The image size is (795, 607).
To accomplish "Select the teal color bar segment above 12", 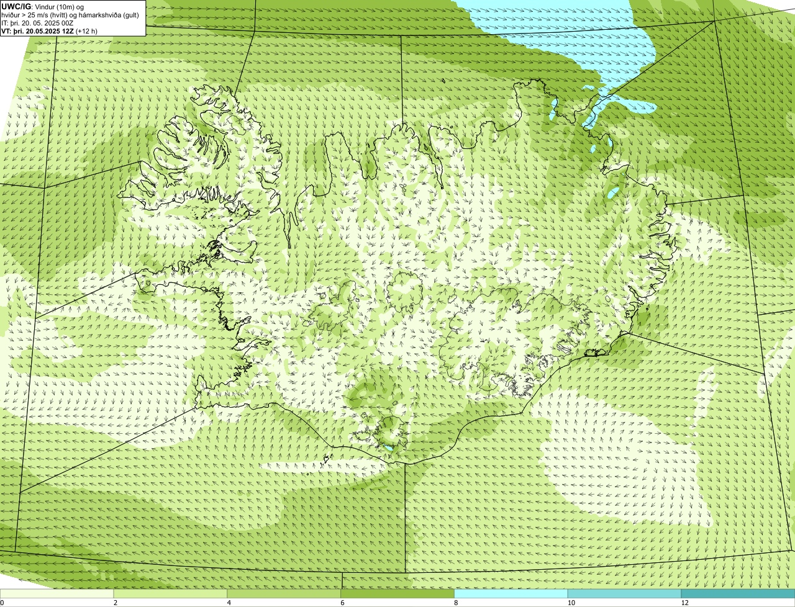I will (738, 593).
